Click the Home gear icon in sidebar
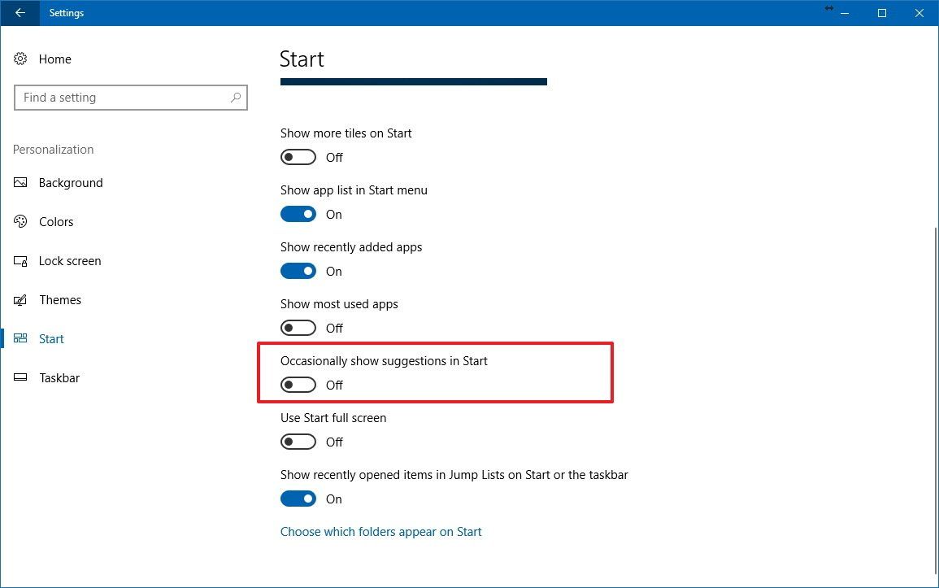This screenshot has height=588, width=939. coord(20,59)
